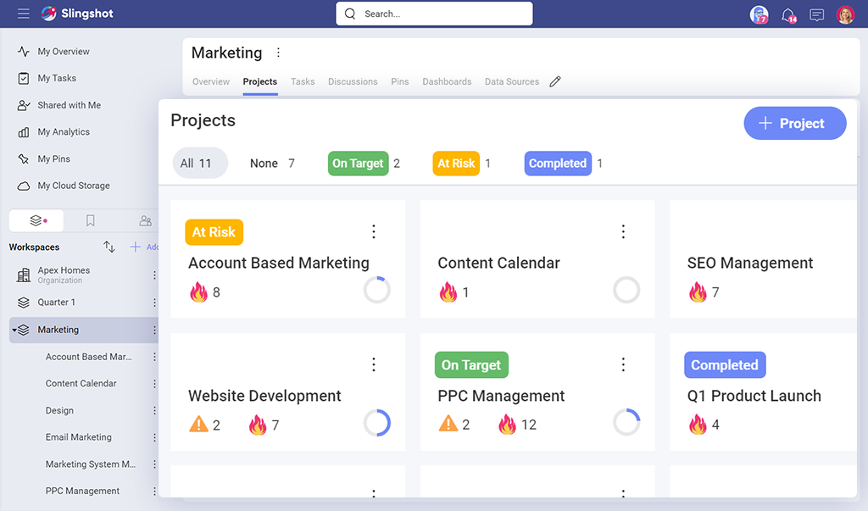
Task: Click the PPC Management progress ring
Action: tap(626, 422)
